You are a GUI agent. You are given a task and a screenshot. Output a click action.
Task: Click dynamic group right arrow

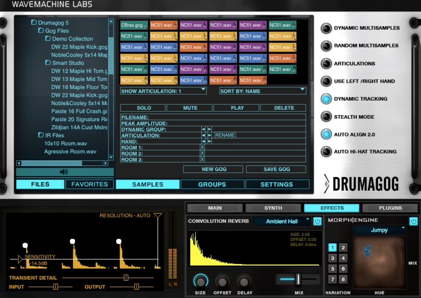click(x=210, y=129)
